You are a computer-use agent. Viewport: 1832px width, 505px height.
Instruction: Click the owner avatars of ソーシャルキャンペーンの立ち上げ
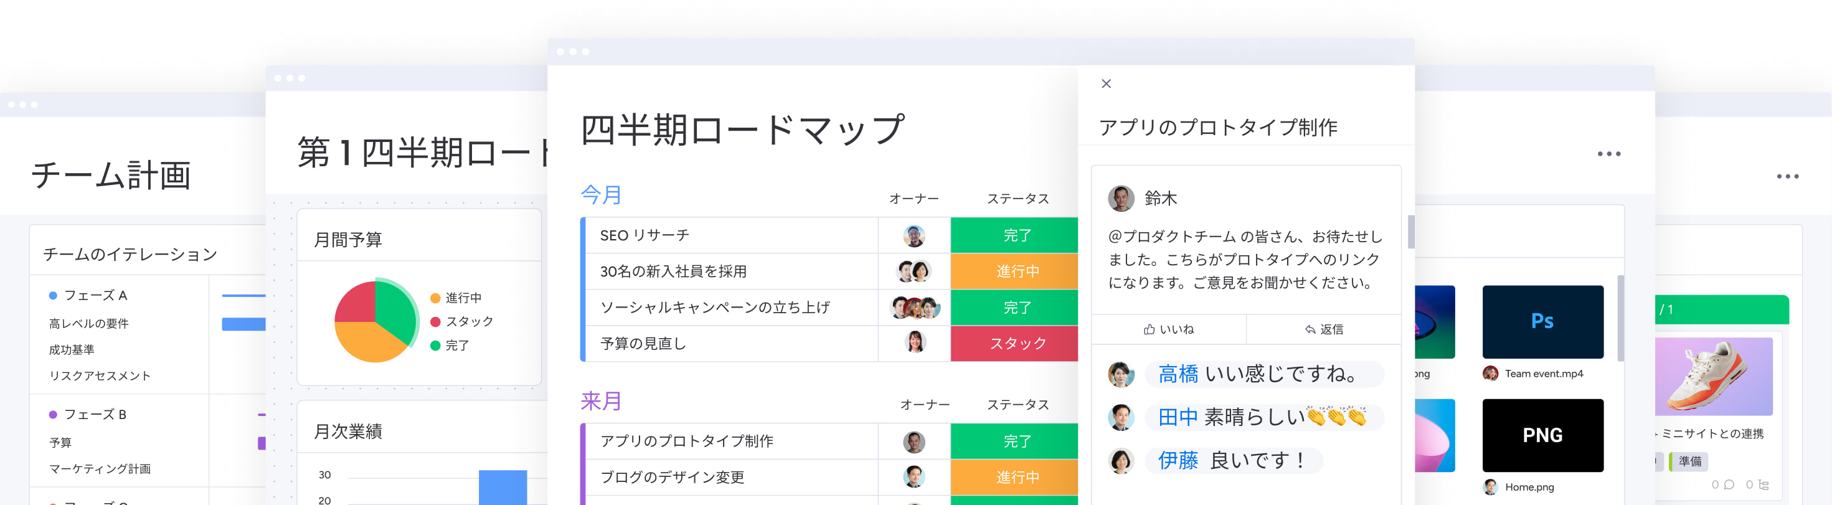point(915,307)
